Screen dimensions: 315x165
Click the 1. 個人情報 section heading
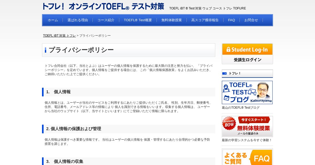click(x=58, y=92)
